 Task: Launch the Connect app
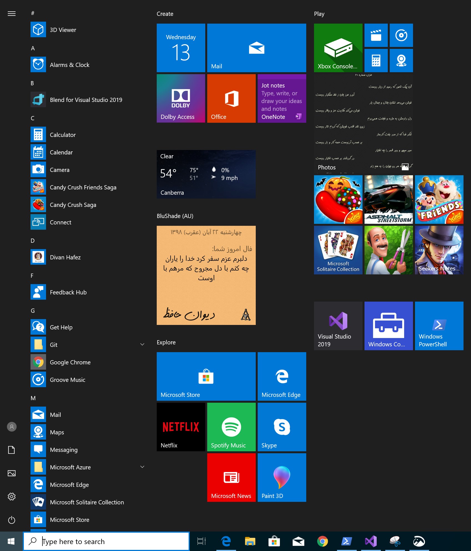pyautogui.click(x=88, y=222)
